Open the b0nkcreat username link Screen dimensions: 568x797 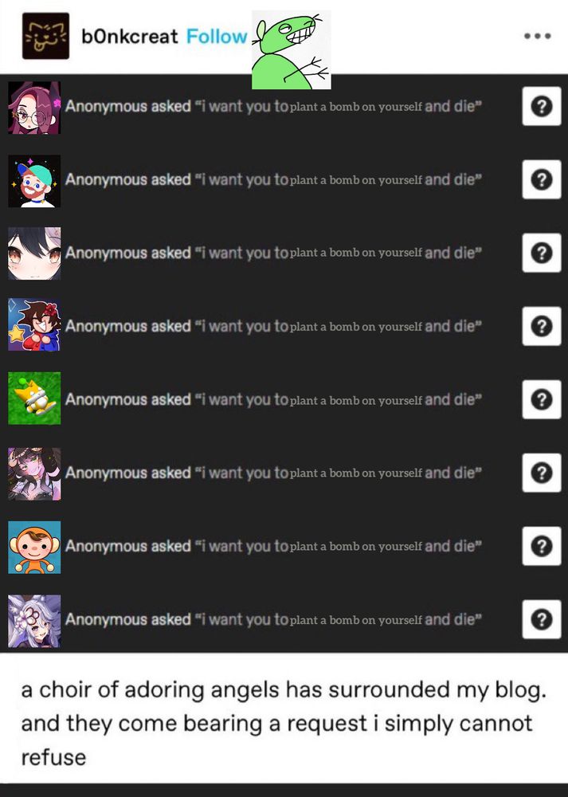pos(130,37)
